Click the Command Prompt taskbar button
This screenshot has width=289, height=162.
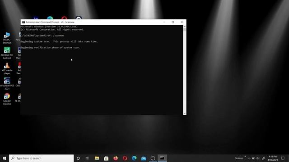click(x=162, y=158)
